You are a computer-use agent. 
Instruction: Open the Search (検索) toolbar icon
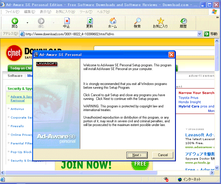[137, 21]
